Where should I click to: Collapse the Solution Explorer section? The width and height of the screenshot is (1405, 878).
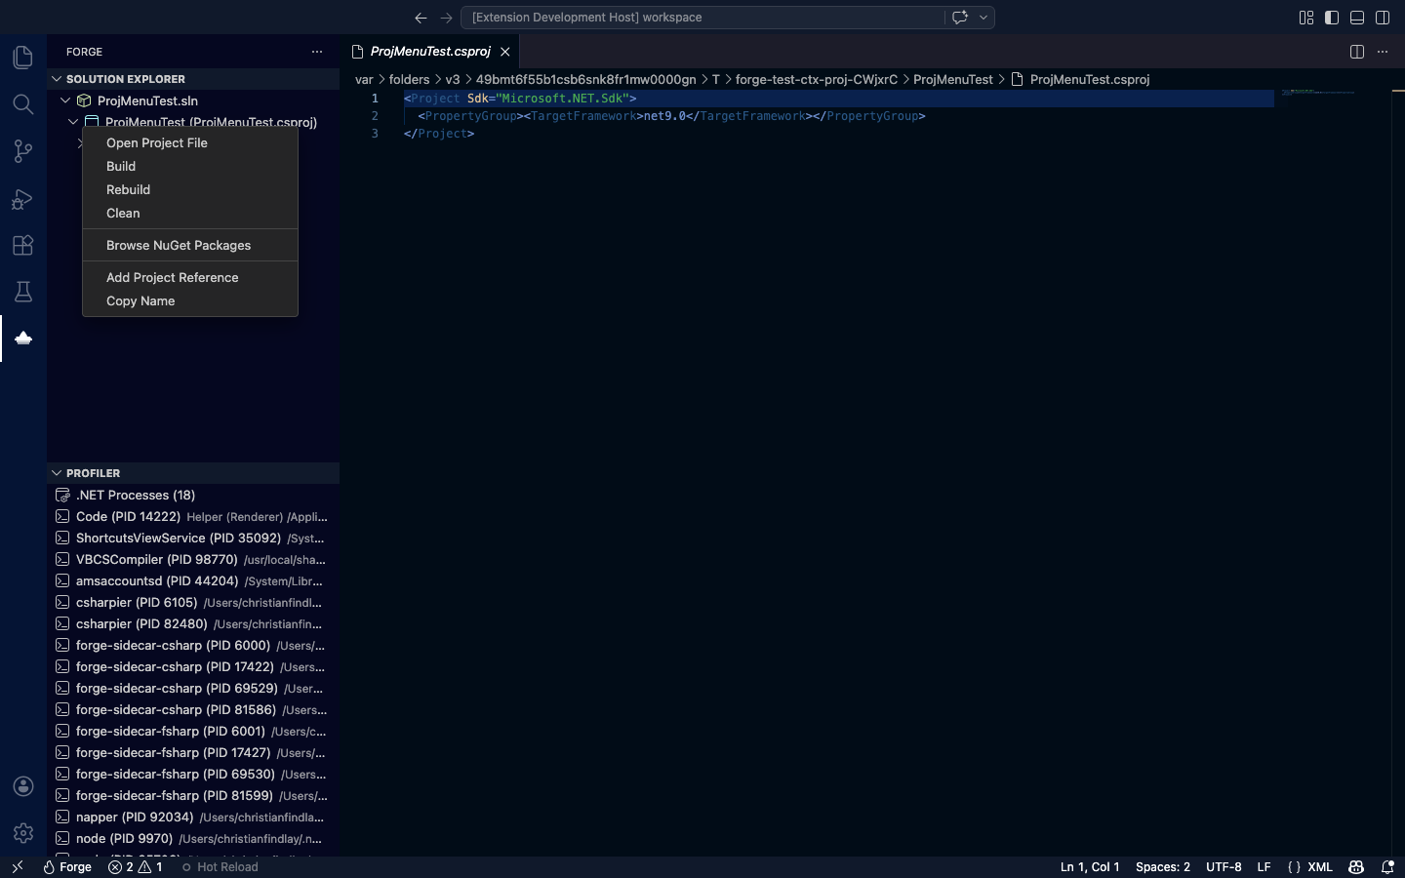pos(57,79)
